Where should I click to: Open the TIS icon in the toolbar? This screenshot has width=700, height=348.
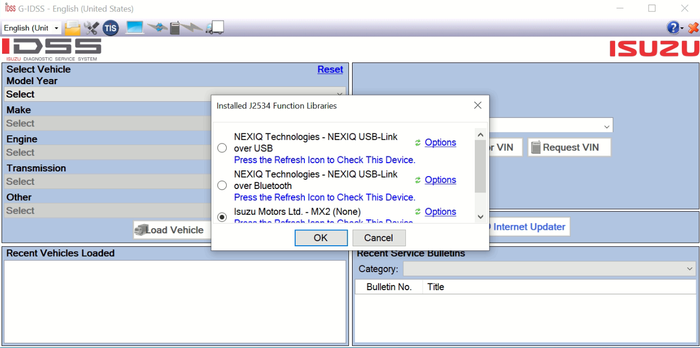110,27
